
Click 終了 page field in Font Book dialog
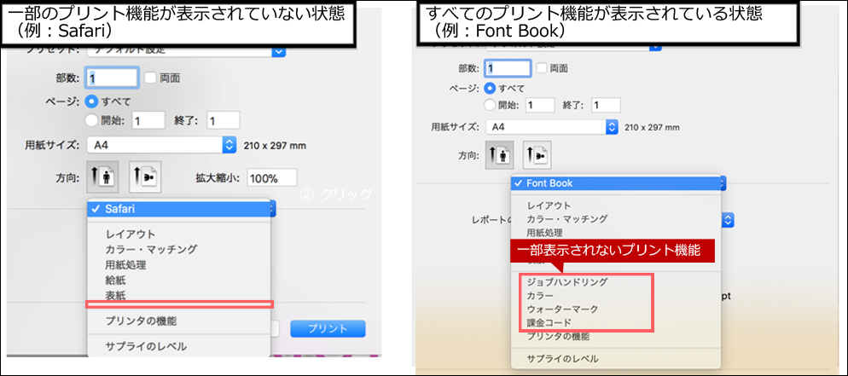pyautogui.click(x=606, y=105)
